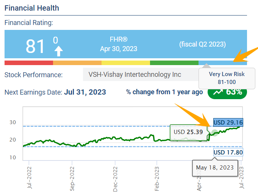Click the Financial Health heading
The width and height of the screenshot is (258, 193).
pyautogui.click(x=32, y=8)
